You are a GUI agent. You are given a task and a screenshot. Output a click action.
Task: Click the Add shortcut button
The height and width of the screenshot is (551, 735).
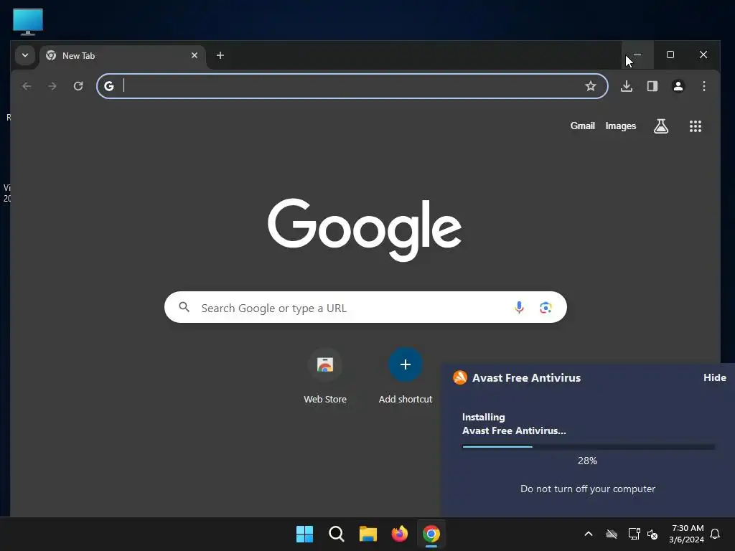(406, 376)
